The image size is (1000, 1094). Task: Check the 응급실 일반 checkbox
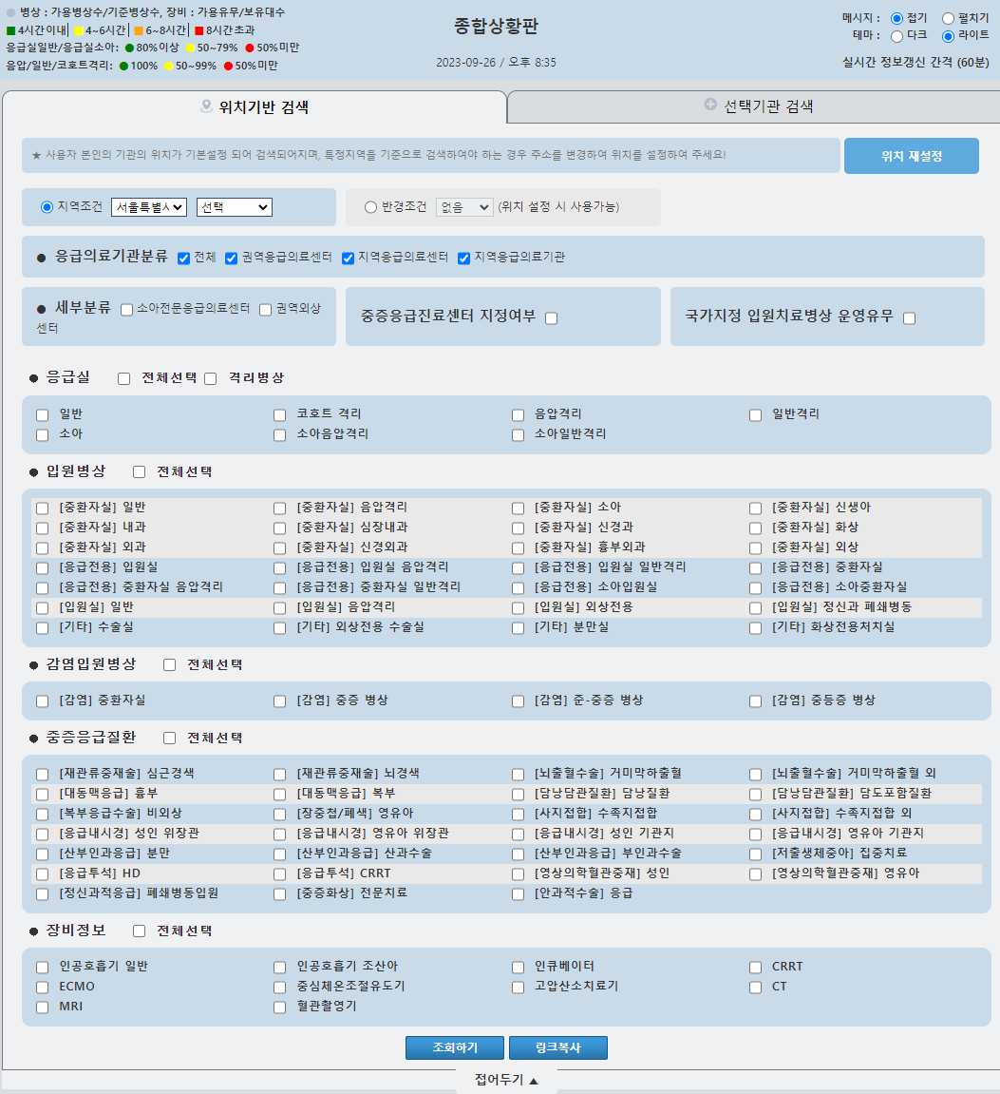pos(43,415)
